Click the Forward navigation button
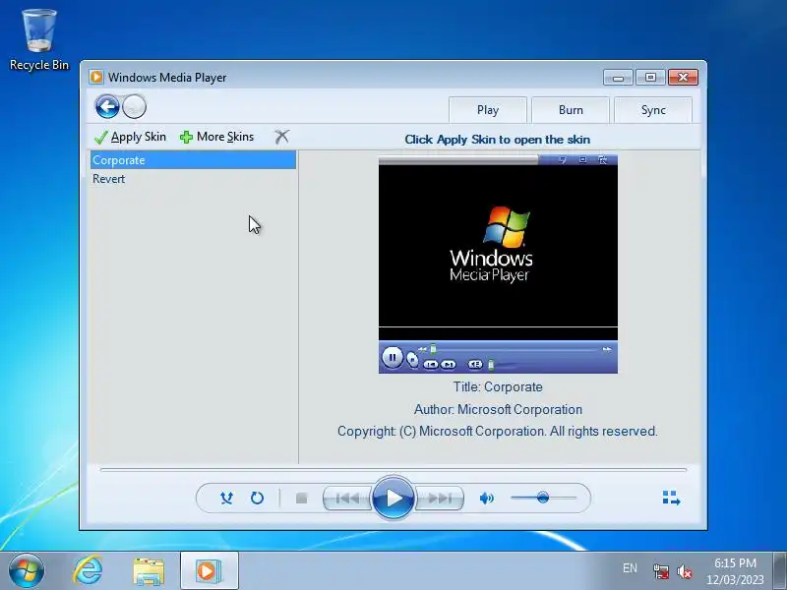The image size is (787, 590). pos(134,106)
